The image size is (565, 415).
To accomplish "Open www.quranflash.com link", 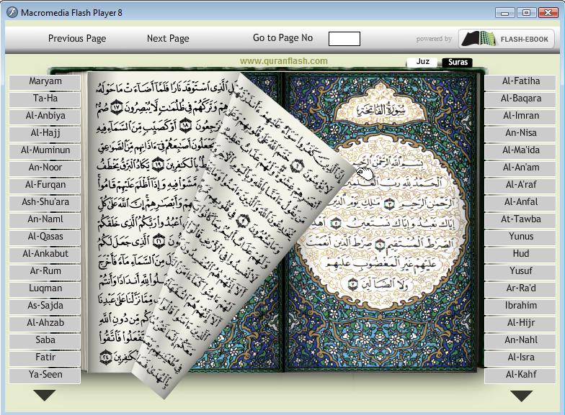I will pyautogui.click(x=284, y=61).
